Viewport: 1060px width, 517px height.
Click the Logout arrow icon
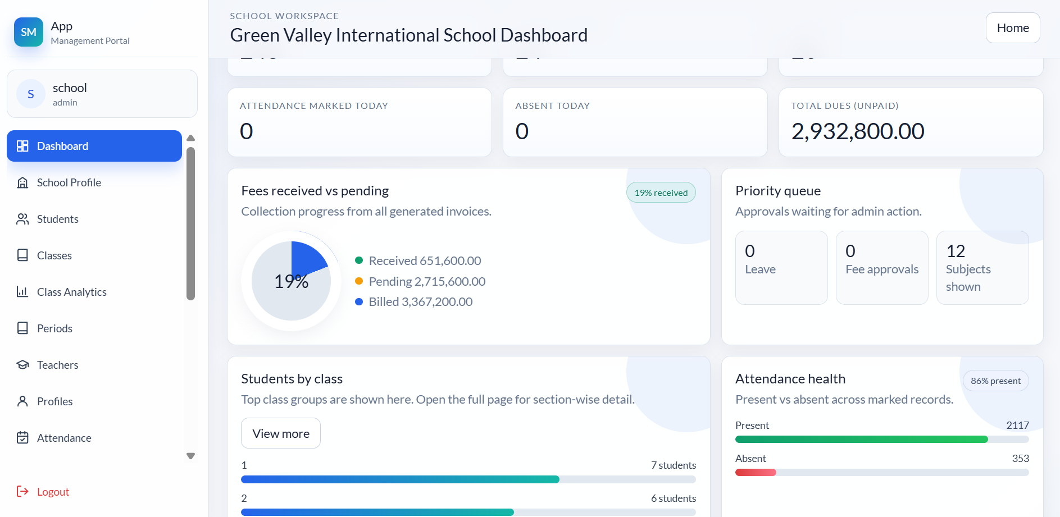[x=22, y=492]
